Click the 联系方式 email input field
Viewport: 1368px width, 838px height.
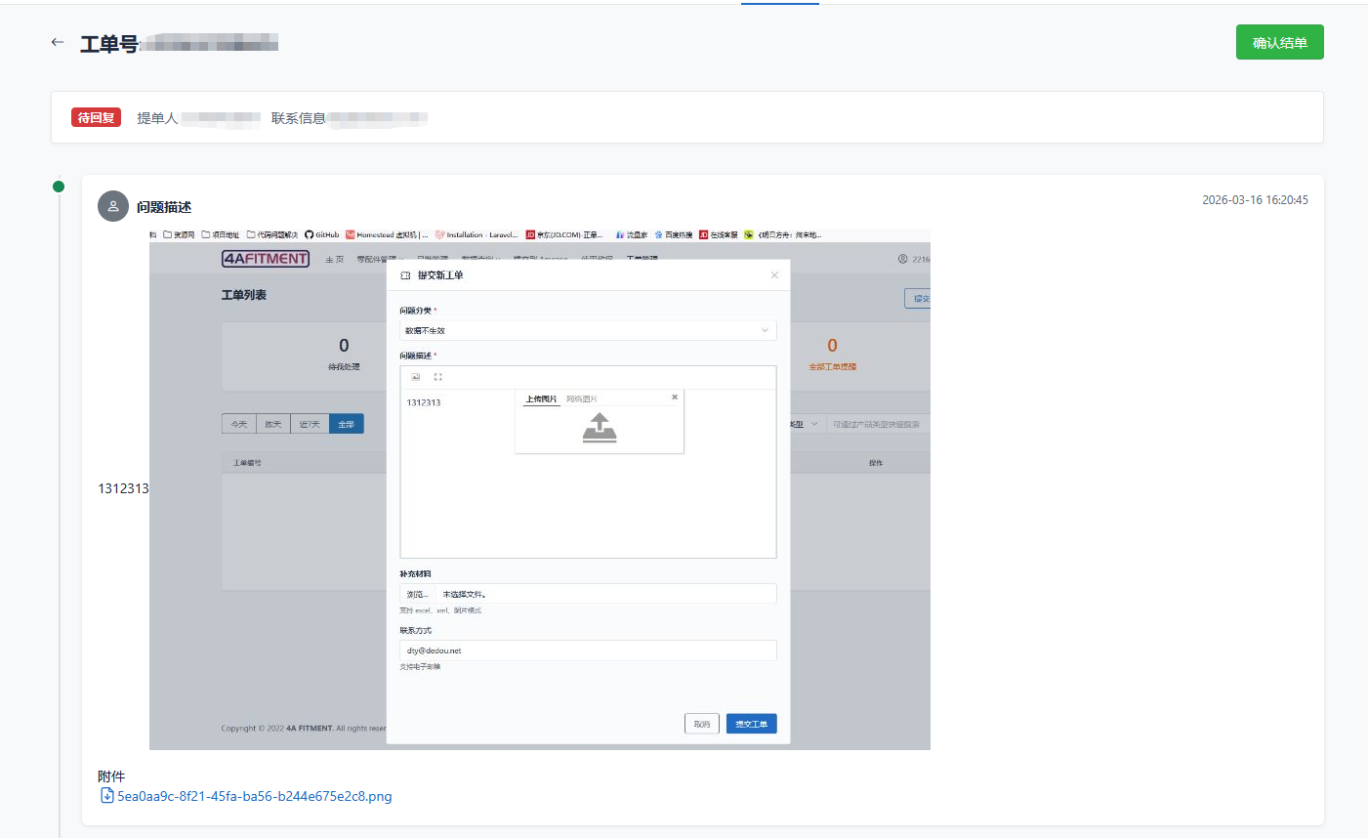(588, 650)
